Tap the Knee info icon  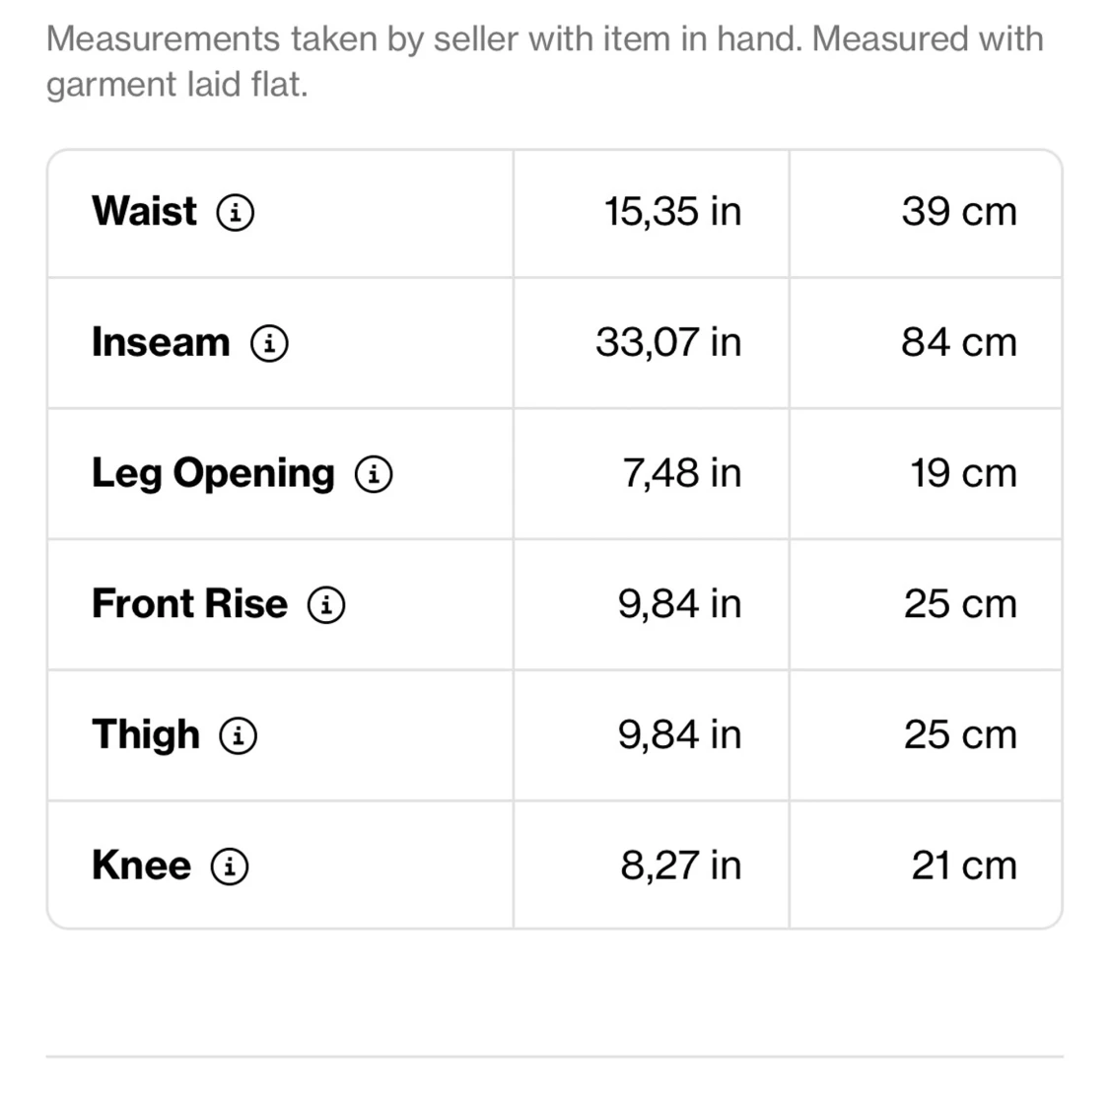click(230, 866)
